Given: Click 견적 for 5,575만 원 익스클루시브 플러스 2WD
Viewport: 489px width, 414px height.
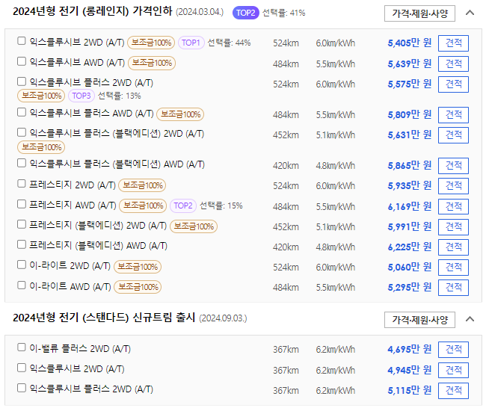Looking at the screenshot, I should (x=453, y=84).
